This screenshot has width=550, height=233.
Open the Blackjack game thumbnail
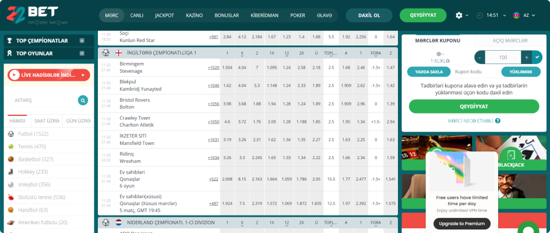click(x=511, y=153)
